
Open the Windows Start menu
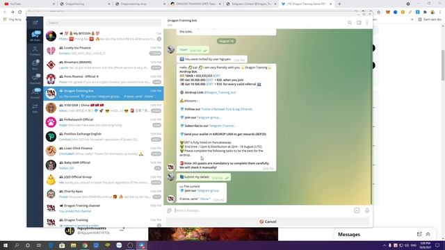pyautogui.click(x=6, y=245)
